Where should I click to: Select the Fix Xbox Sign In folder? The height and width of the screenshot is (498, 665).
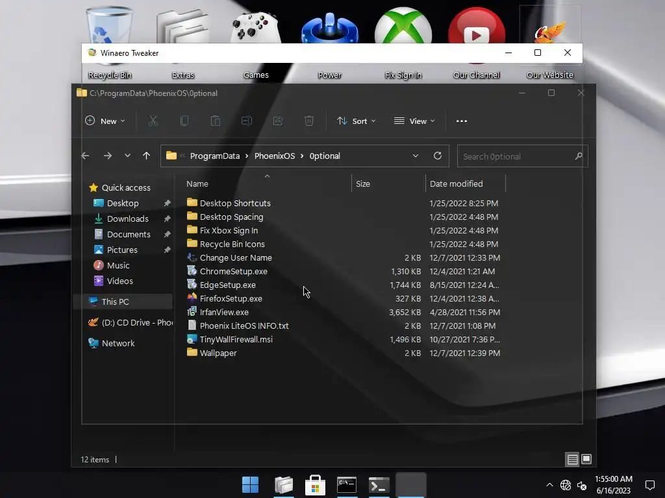(222, 230)
